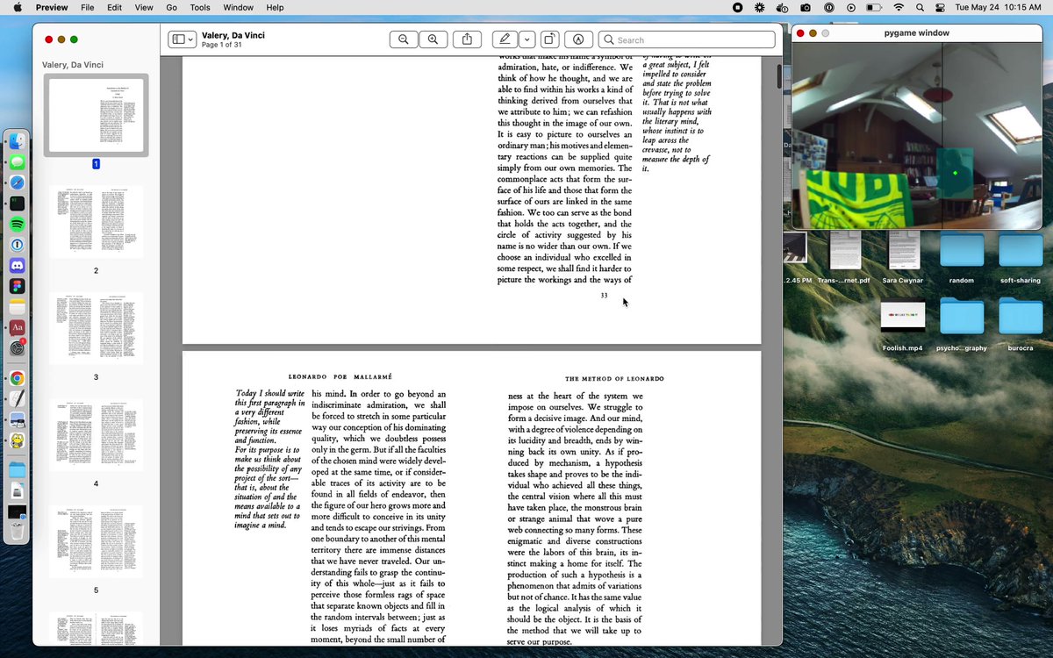Screen dimensions: 1053x658
Task: Zoom out of the PDF page
Action: click(404, 39)
